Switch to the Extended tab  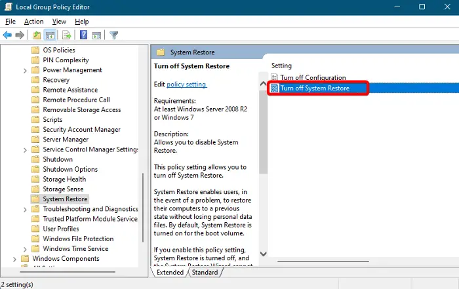point(170,273)
